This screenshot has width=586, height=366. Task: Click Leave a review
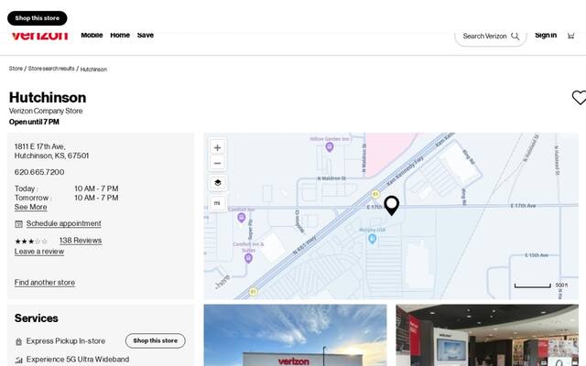39,252
